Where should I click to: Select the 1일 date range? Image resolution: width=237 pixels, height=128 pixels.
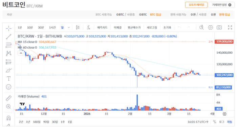pos(70,122)
